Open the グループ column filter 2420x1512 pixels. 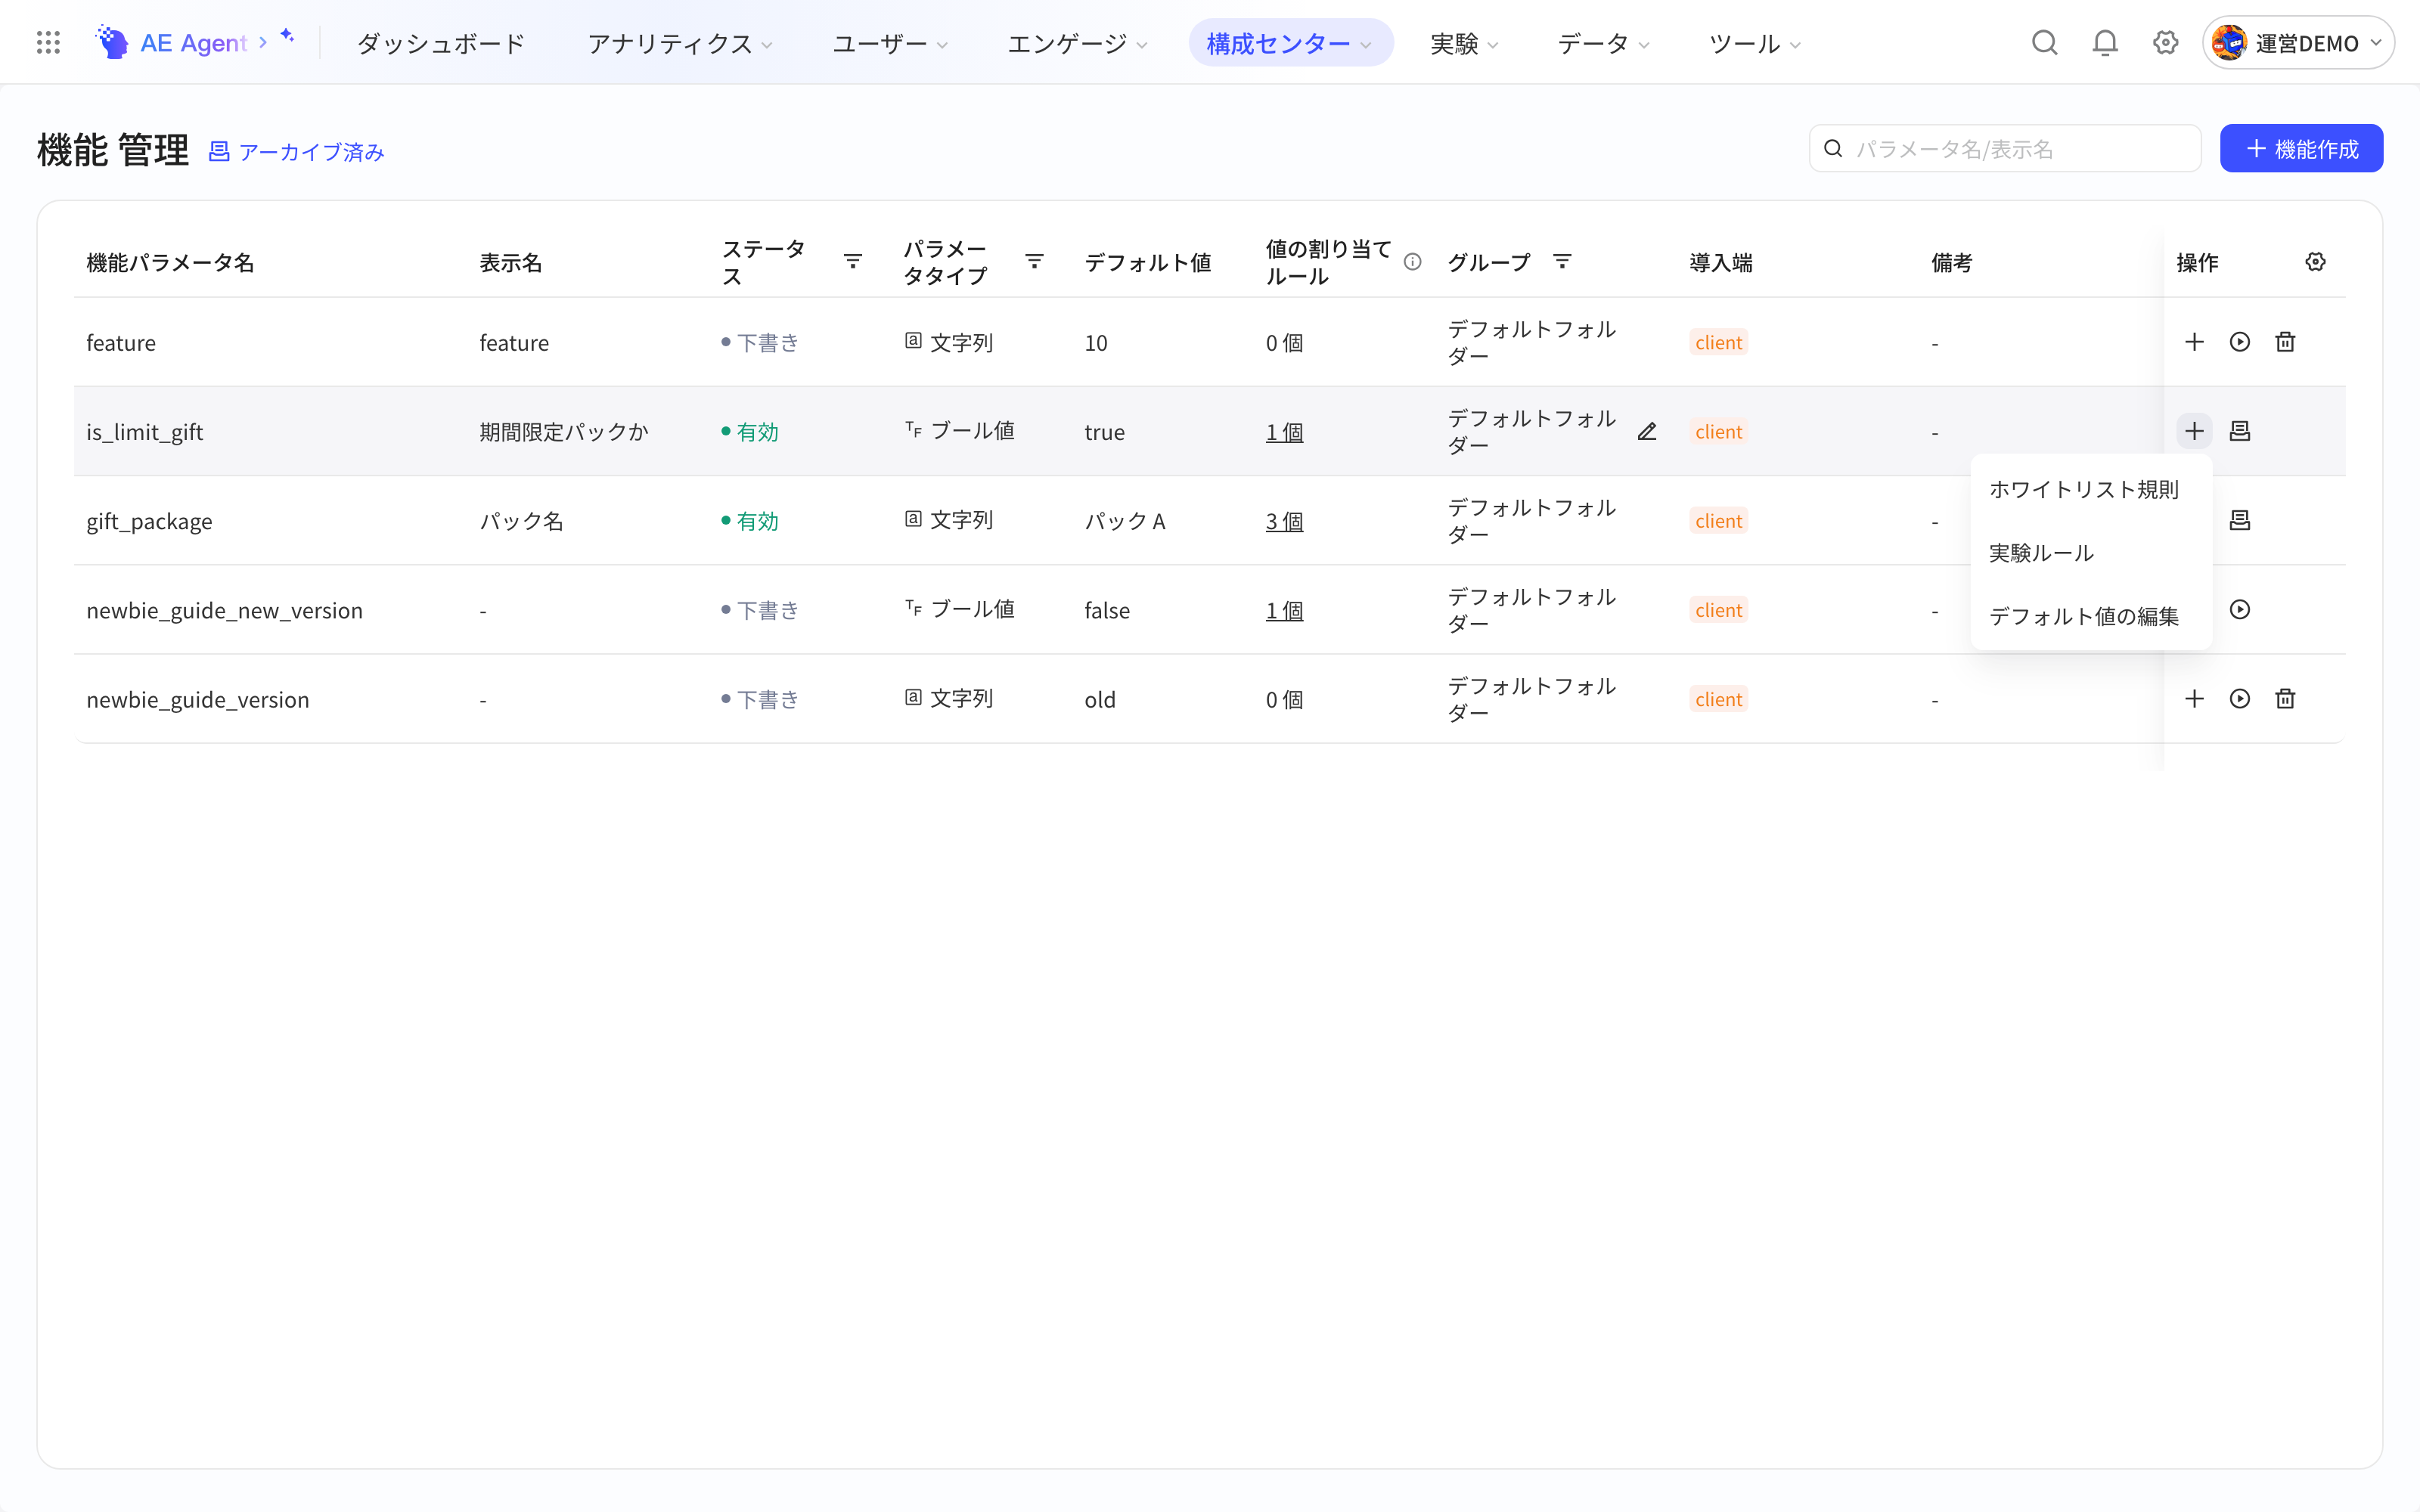pyautogui.click(x=1562, y=262)
